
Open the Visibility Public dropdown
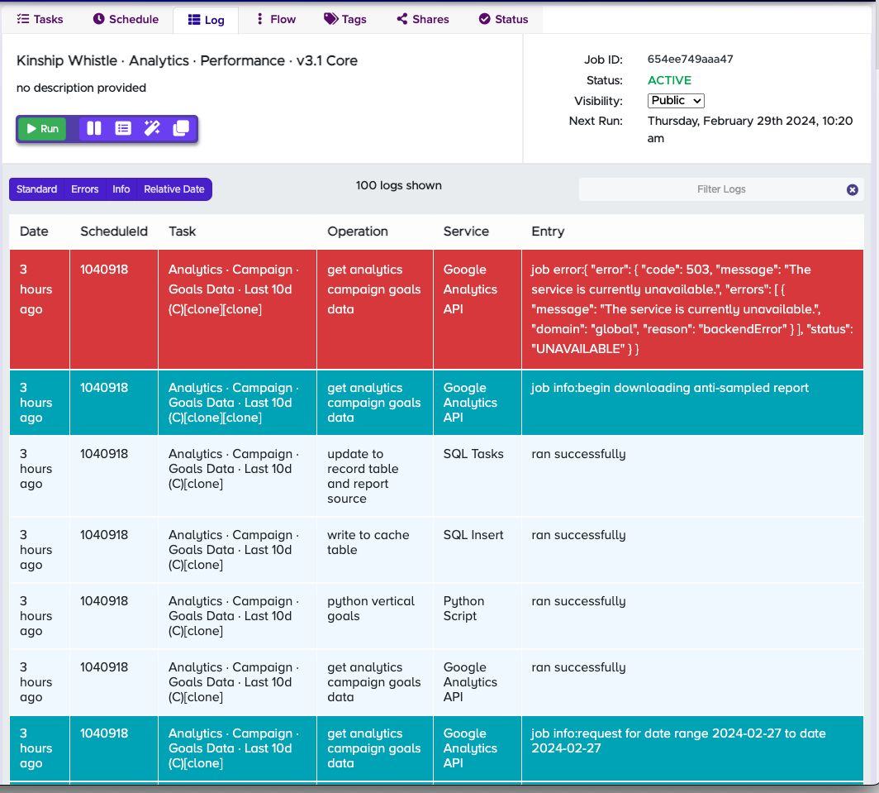(676, 100)
